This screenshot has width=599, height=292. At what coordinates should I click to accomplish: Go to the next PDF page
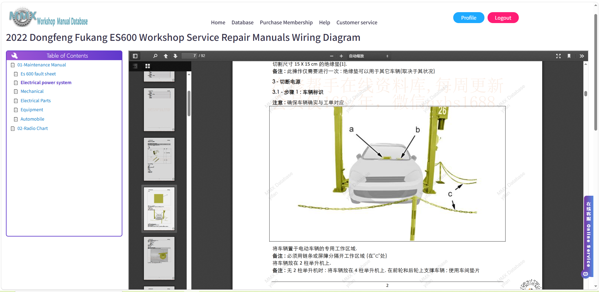(175, 56)
